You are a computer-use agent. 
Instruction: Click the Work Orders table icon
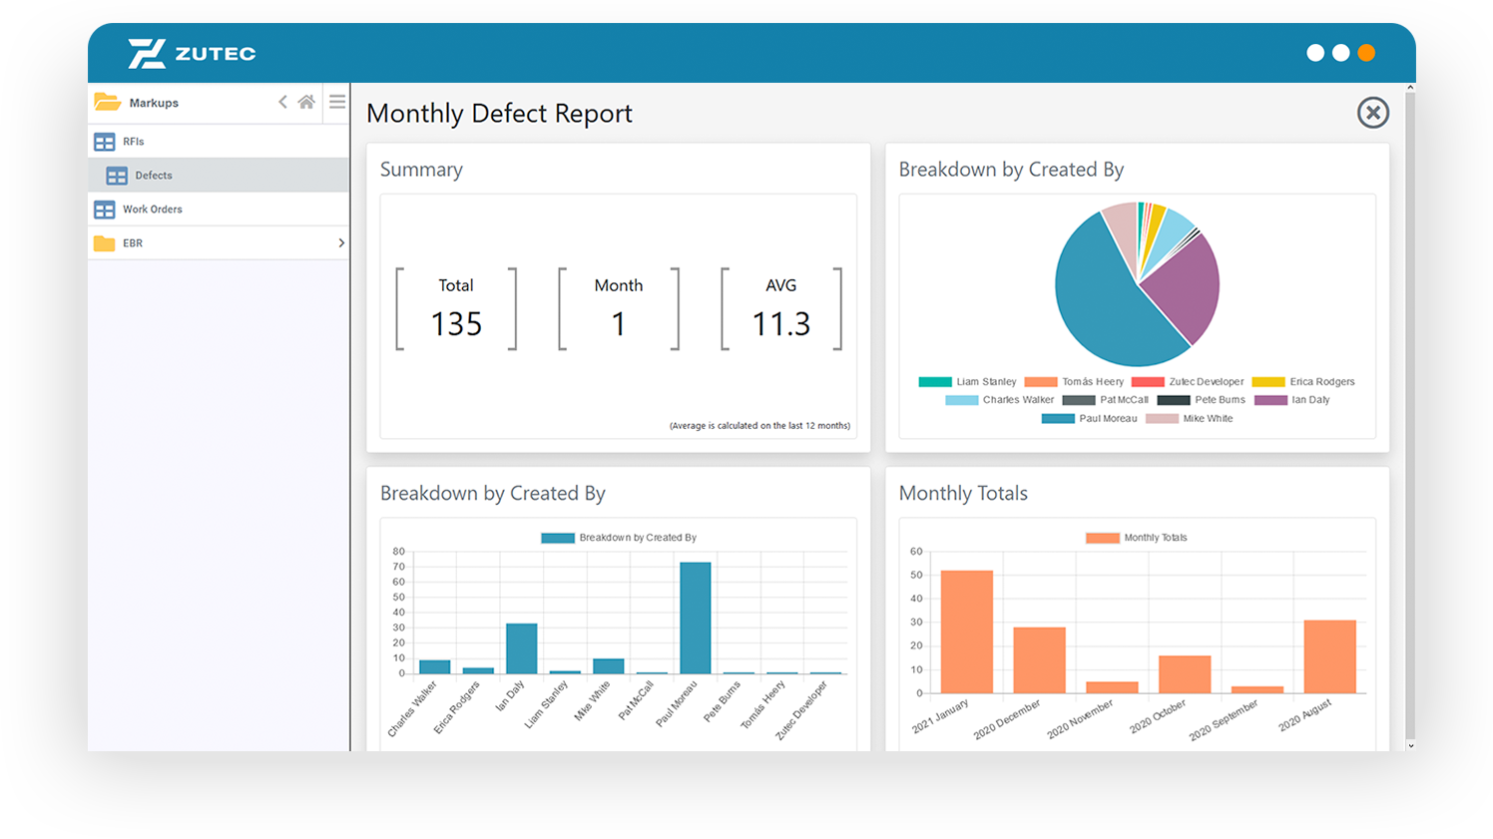point(104,210)
